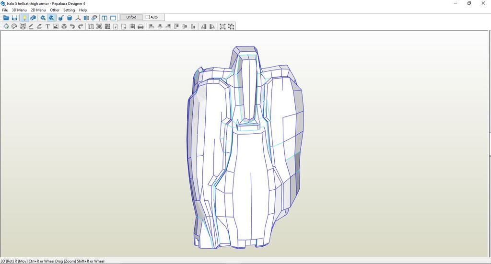Open the File menu
The height and width of the screenshot is (264, 491).
click(5, 10)
